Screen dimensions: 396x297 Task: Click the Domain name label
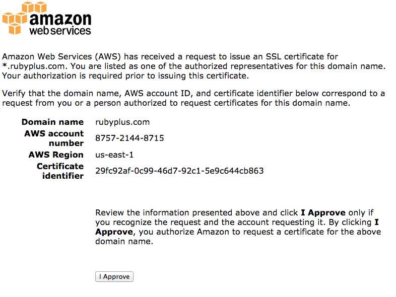(x=52, y=122)
